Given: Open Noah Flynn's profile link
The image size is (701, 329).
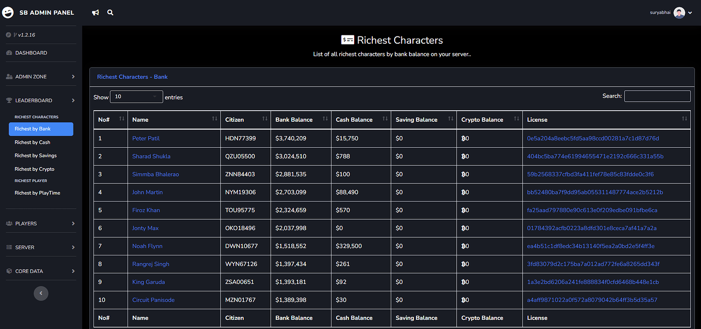Looking at the screenshot, I should [x=147, y=246].
